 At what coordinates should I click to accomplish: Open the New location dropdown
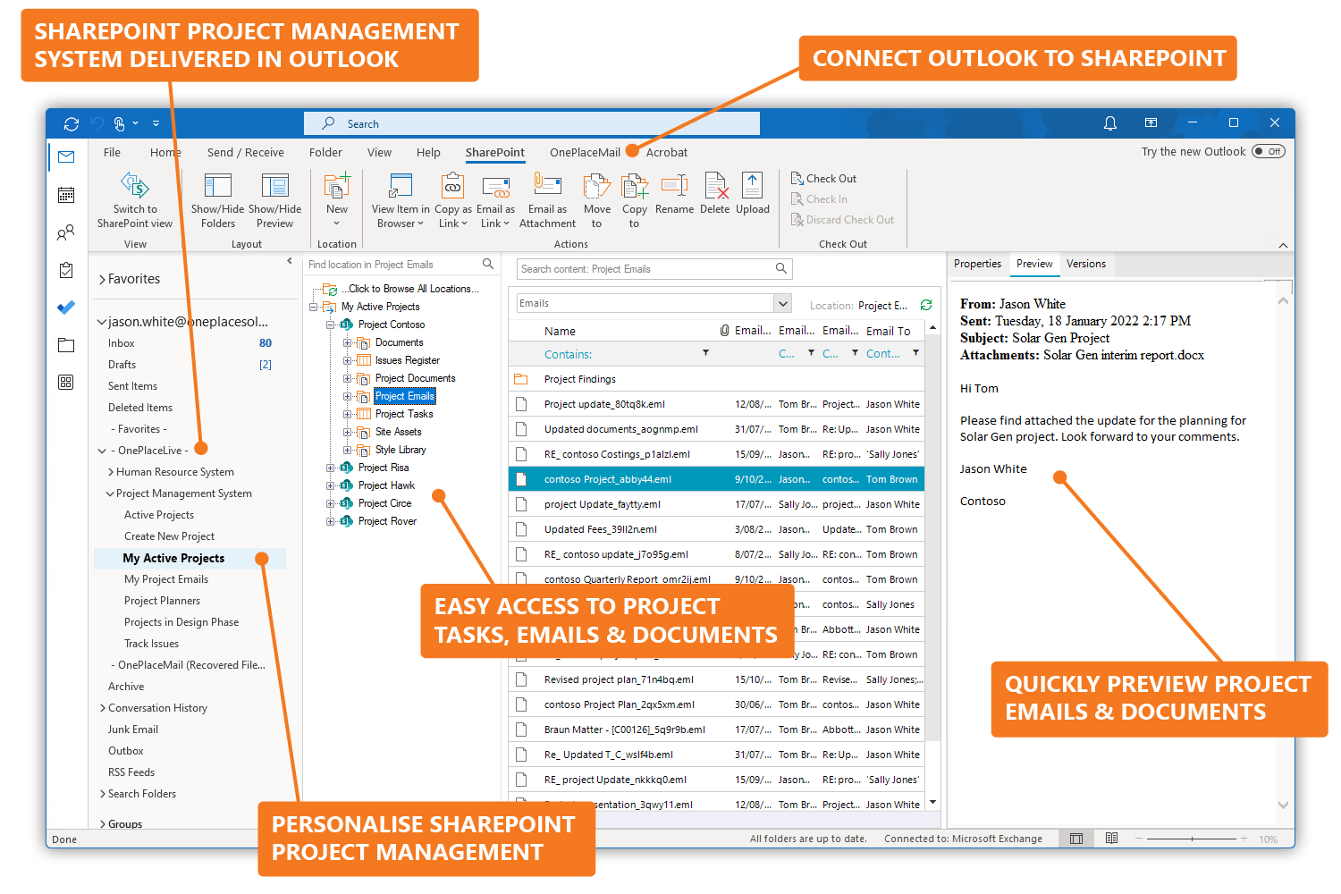337,199
